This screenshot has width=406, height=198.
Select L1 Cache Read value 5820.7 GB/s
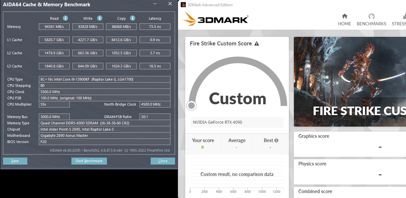54,40
